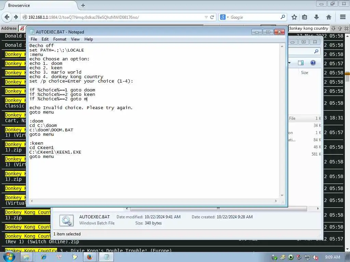Go forward with the browser Forward arrow
Image resolution: width=350 pixels, height=262 pixels.
tap(16, 17)
